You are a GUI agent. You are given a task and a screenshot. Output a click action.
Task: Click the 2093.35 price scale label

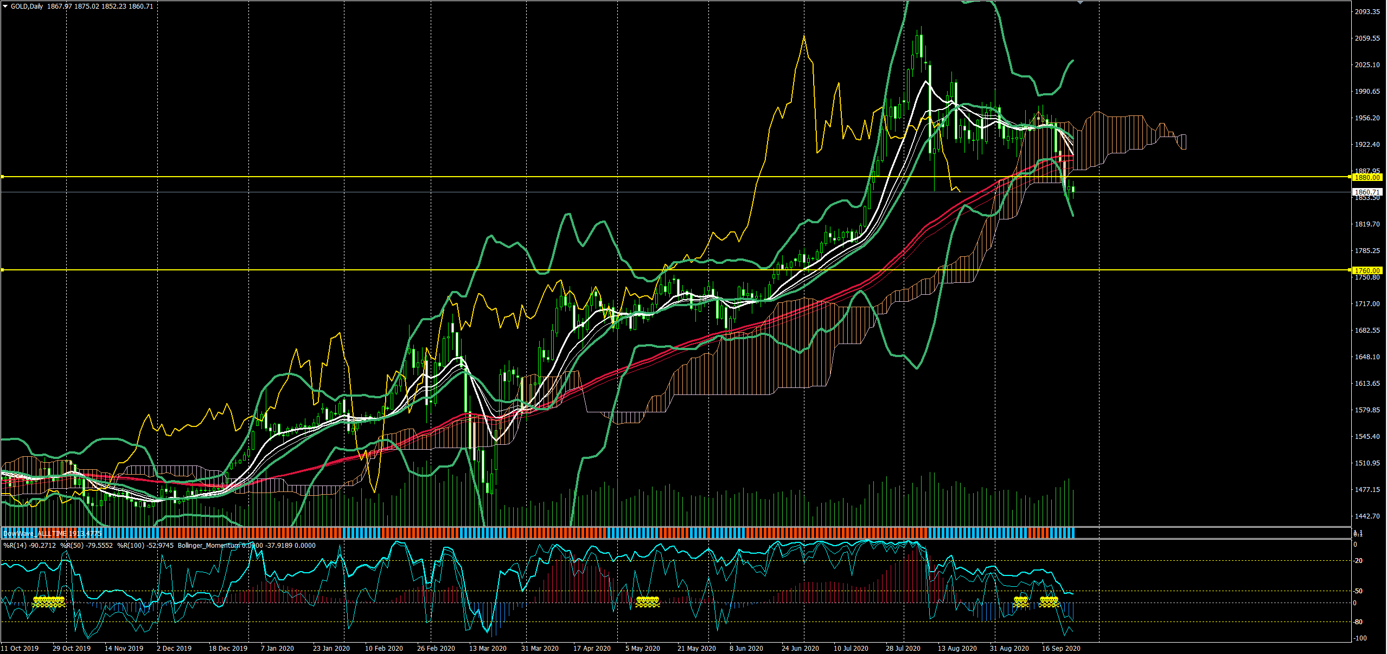1367,11
